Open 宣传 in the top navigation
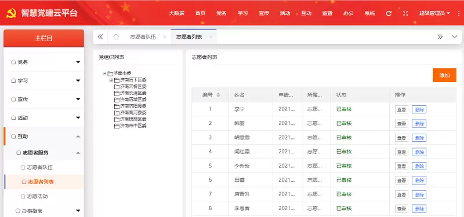 click(x=264, y=13)
